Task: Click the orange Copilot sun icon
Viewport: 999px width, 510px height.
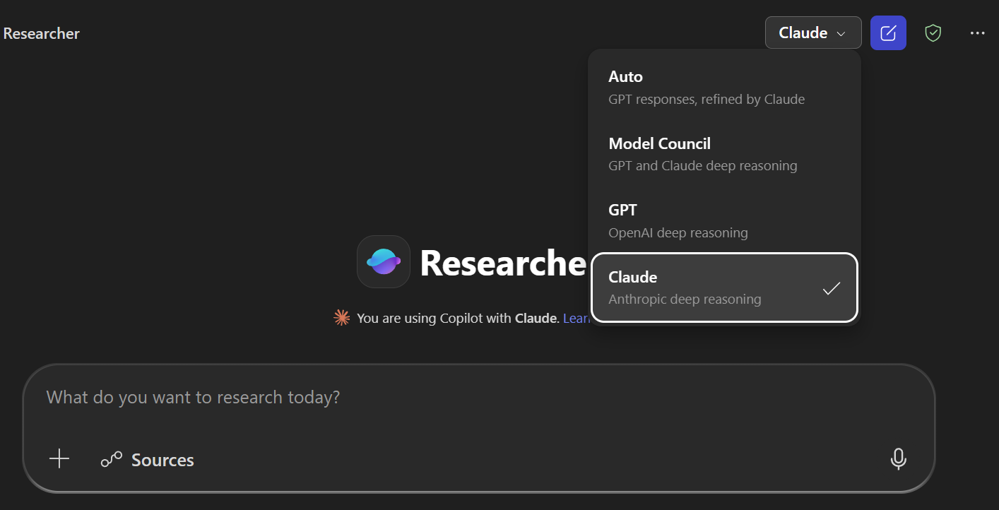Action: pos(341,318)
